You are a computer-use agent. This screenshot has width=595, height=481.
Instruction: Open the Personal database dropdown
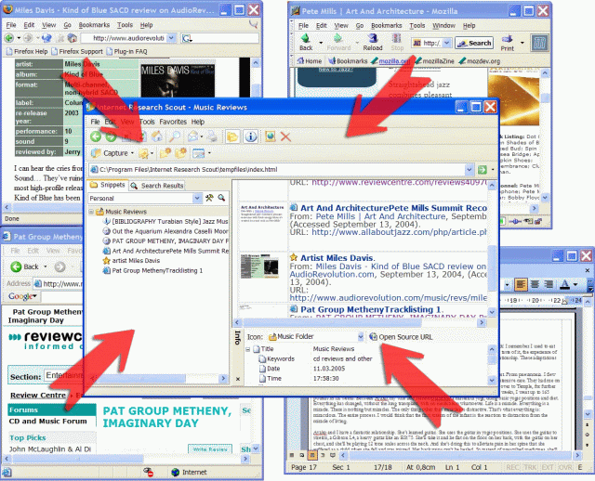pos(196,198)
